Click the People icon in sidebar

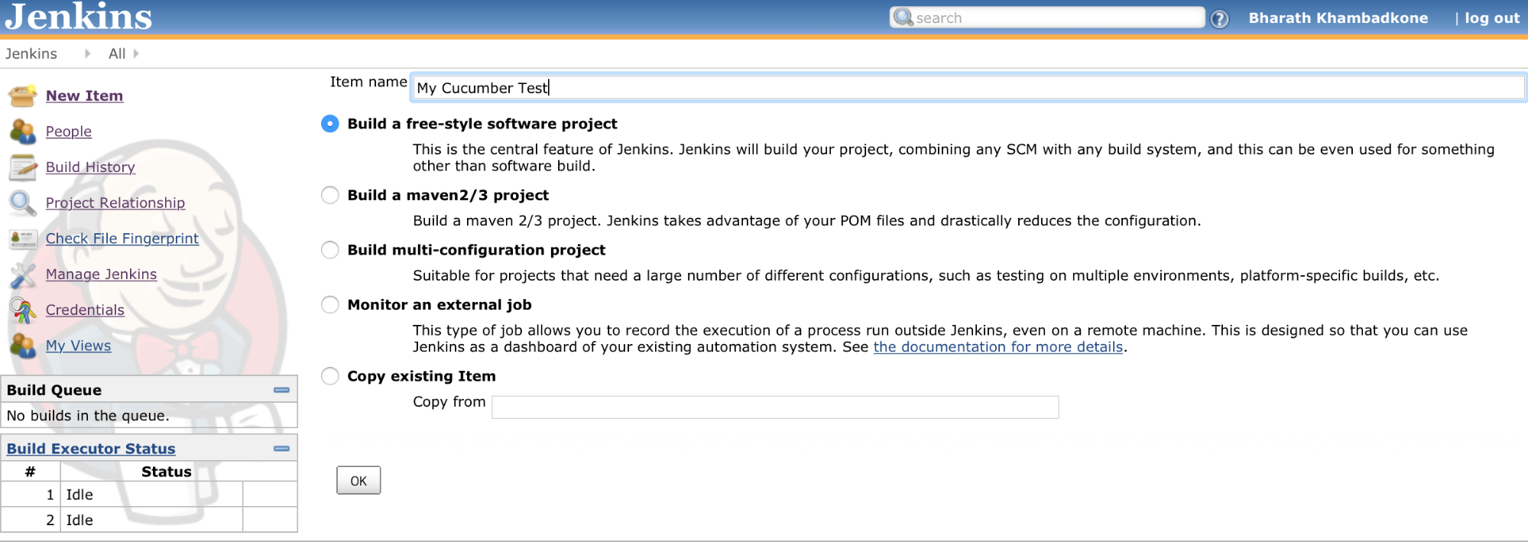coord(22,131)
